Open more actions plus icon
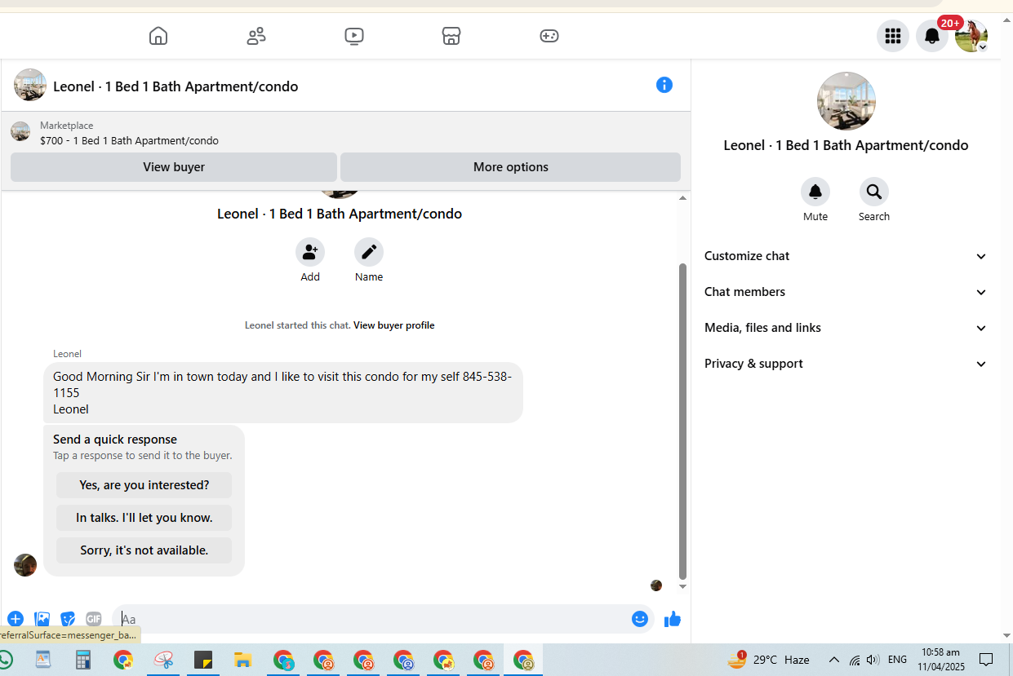 16,619
